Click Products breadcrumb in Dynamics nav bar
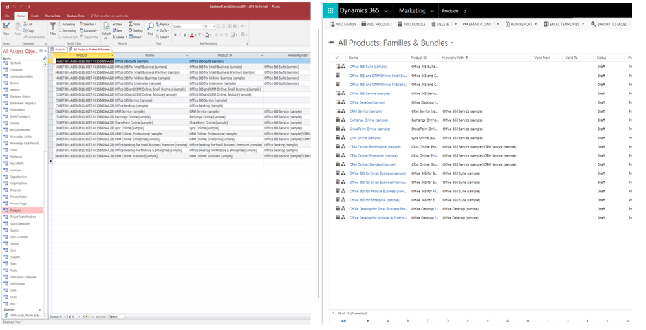 pos(450,11)
